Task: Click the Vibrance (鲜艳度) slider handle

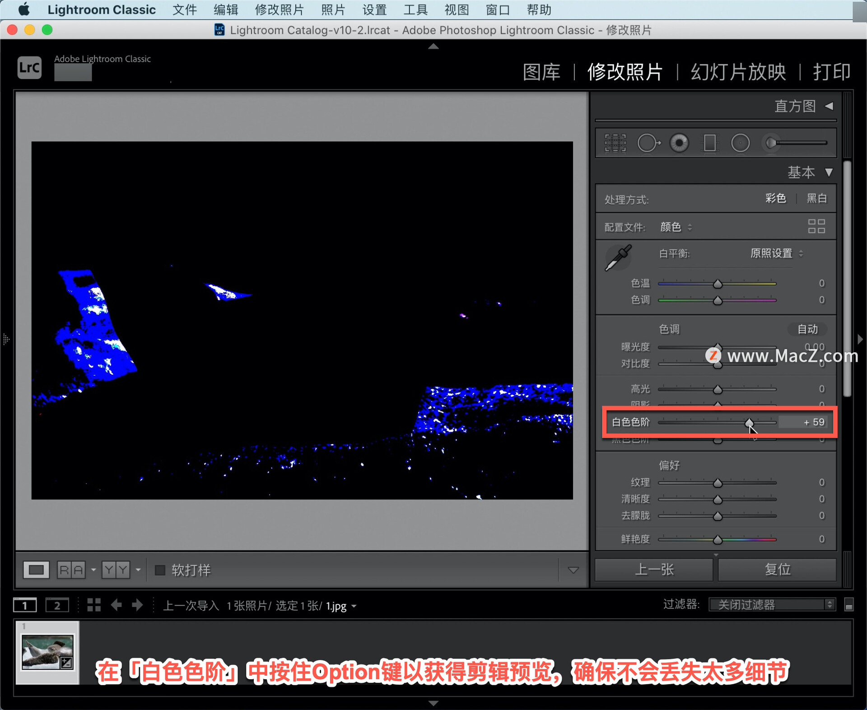Action: [x=718, y=539]
